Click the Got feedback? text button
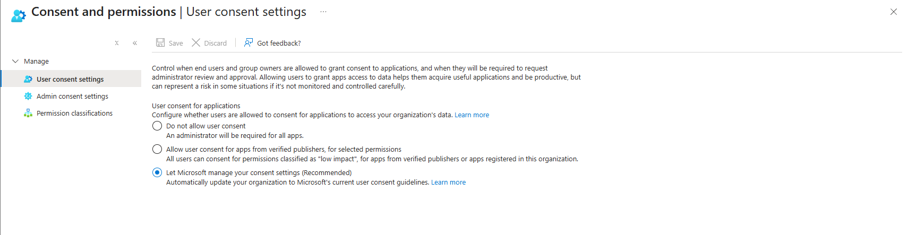908x235 pixels. click(x=279, y=43)
